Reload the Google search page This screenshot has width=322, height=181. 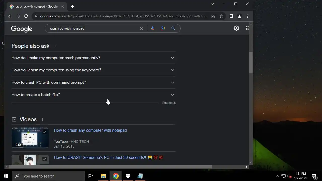[26, 16]
